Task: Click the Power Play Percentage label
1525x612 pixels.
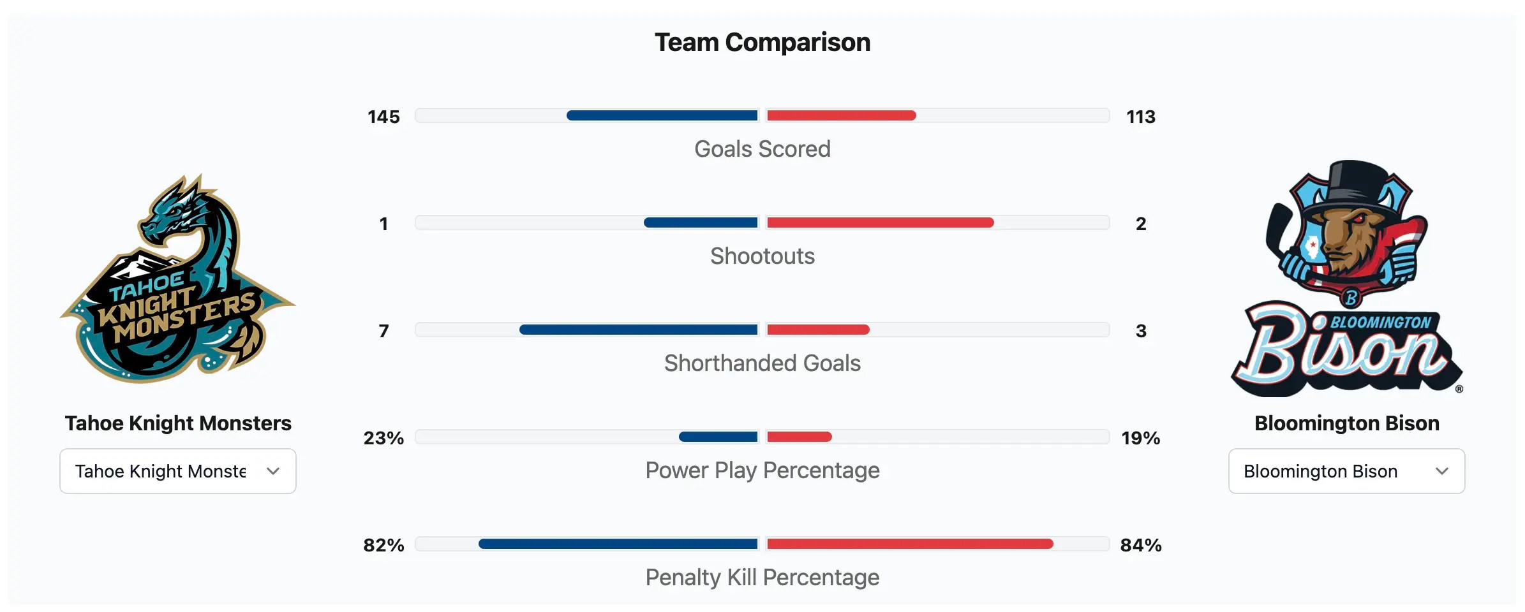Action: [x=762, y=470]
